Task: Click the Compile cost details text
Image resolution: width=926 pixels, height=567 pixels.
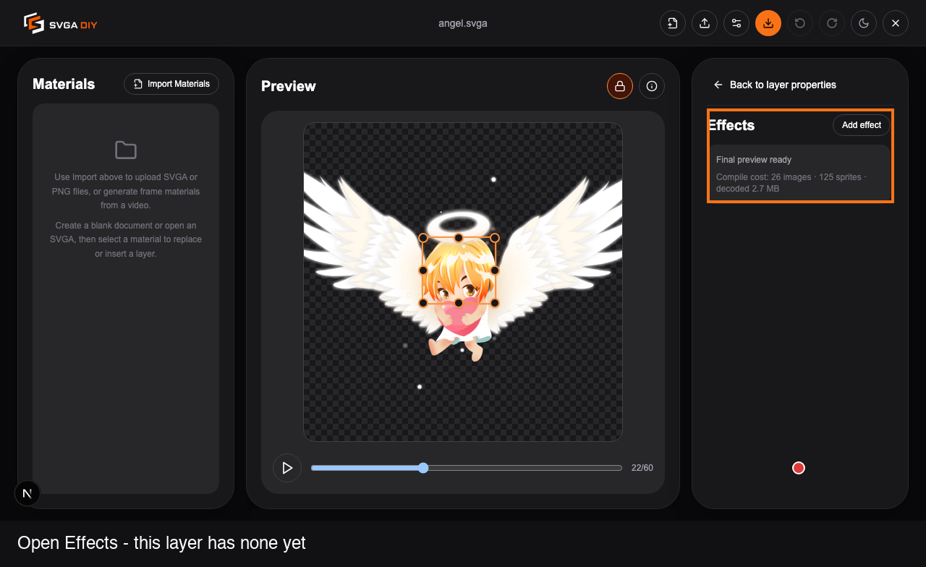Action: (791, 183)
